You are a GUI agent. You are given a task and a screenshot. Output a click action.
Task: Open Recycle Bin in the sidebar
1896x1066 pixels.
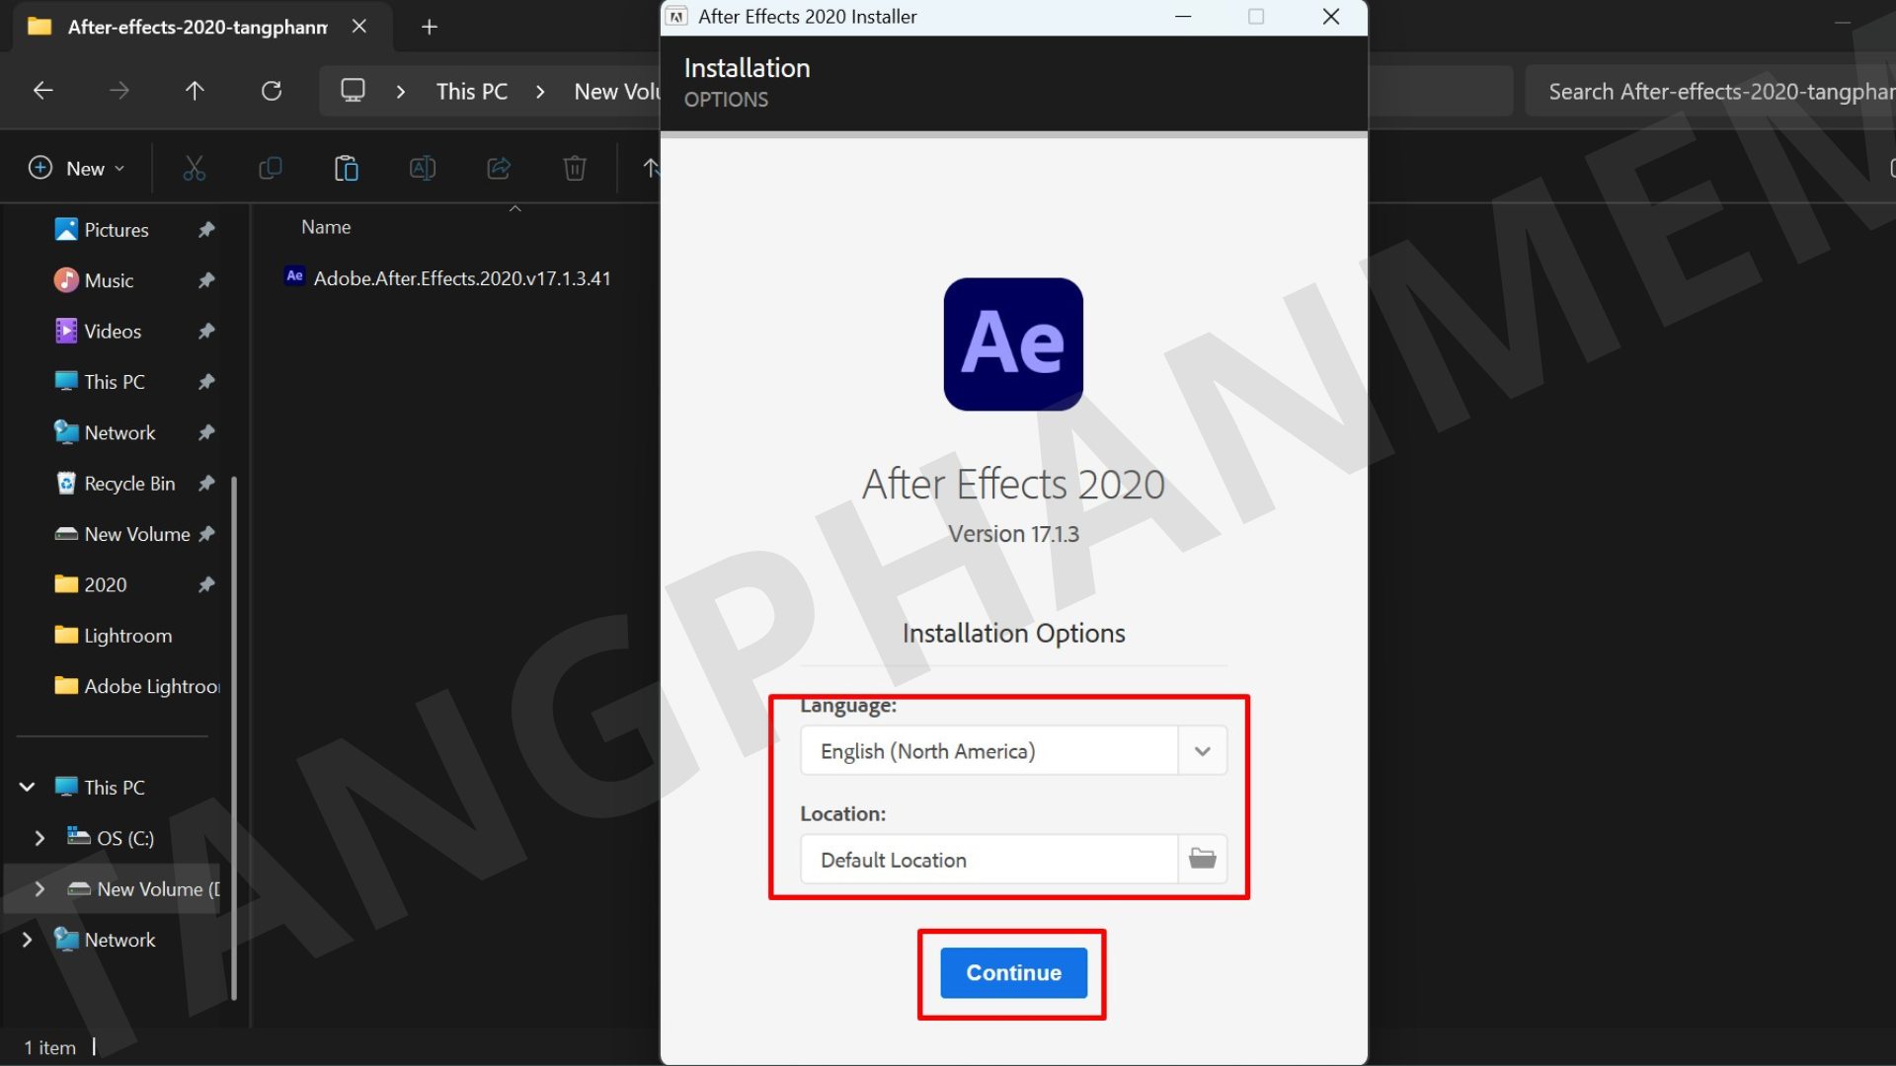[129, 484]
